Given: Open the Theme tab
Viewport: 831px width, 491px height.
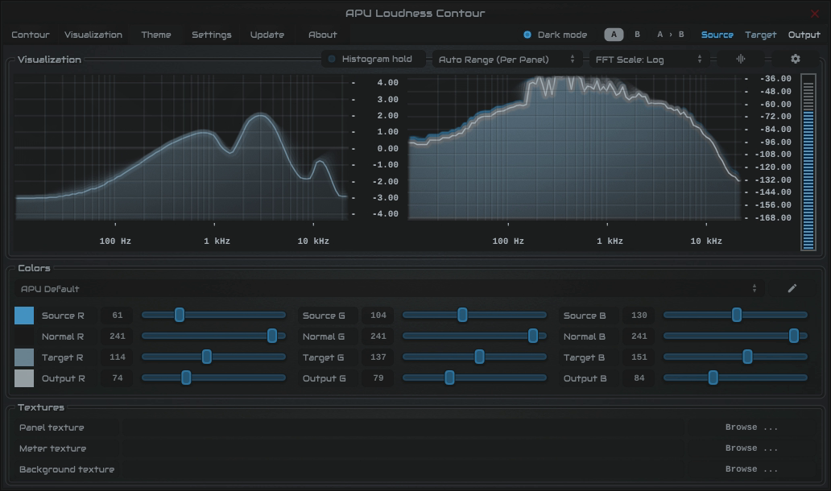Looking at the screenshot, I should point(156,35).
